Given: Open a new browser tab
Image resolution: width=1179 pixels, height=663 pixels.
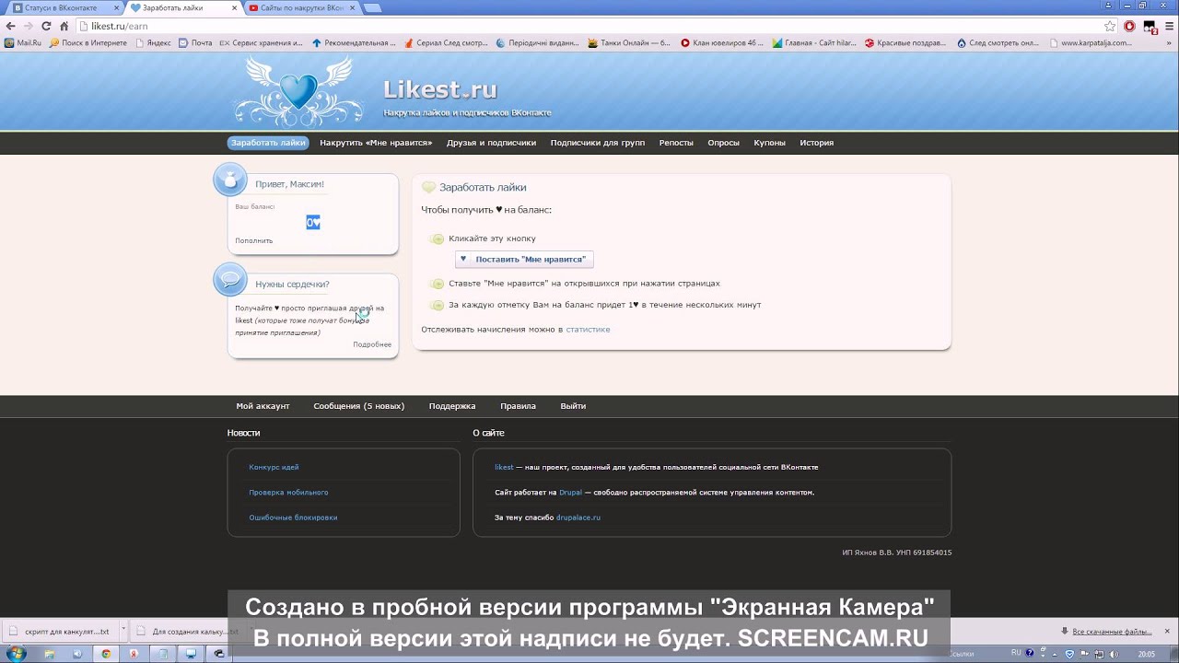Looking at the screenshot, I should click(372, 7).
